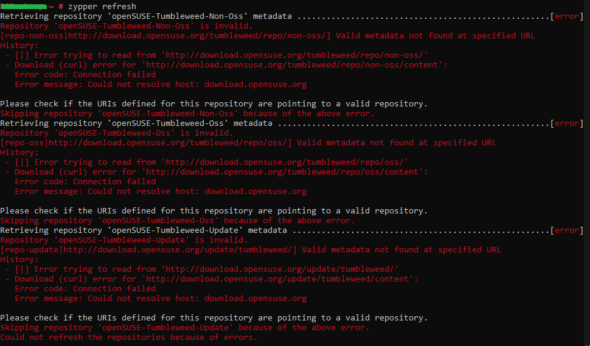Click the quoted non-oss URL in 'Error trying to read from'
The image size is (590, 346).
(x=294, y=55)
